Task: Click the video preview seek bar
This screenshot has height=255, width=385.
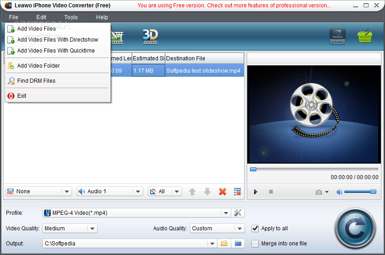Action: [314, 169]
